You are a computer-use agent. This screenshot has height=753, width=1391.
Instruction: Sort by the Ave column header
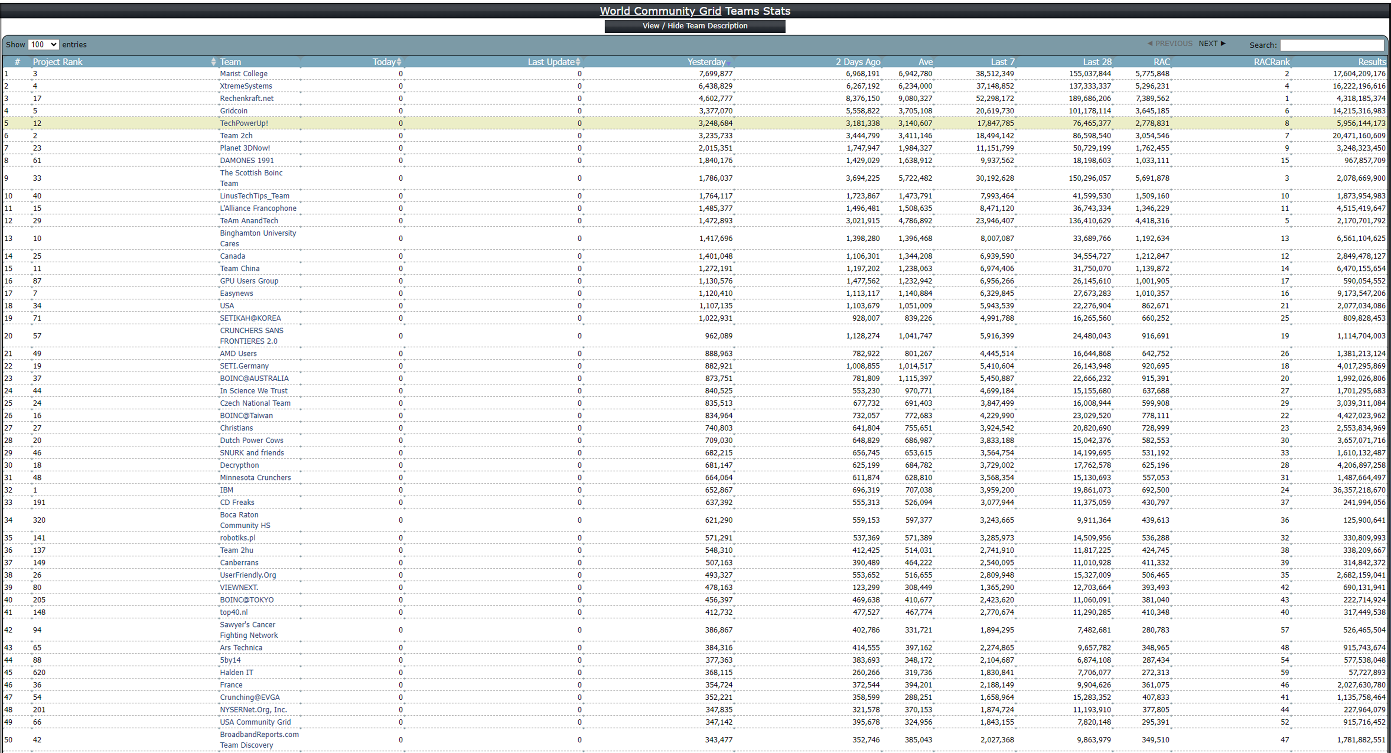click(x=926, y=62)
